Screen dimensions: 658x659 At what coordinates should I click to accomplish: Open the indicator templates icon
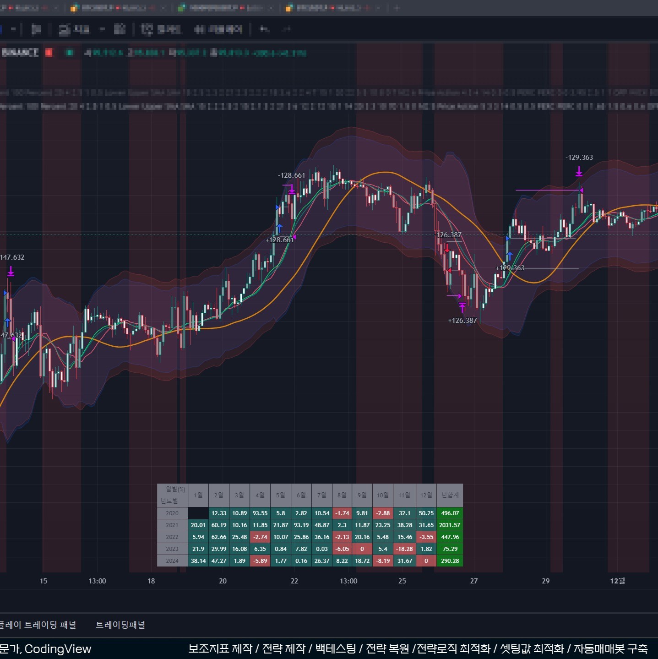(x=120, y=30)
